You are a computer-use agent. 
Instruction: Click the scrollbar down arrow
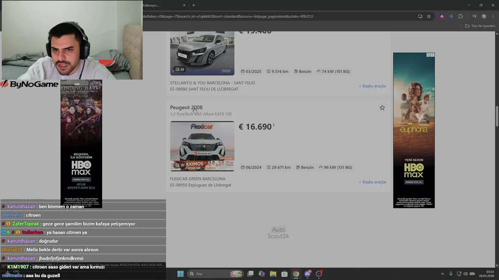[497, 265]
